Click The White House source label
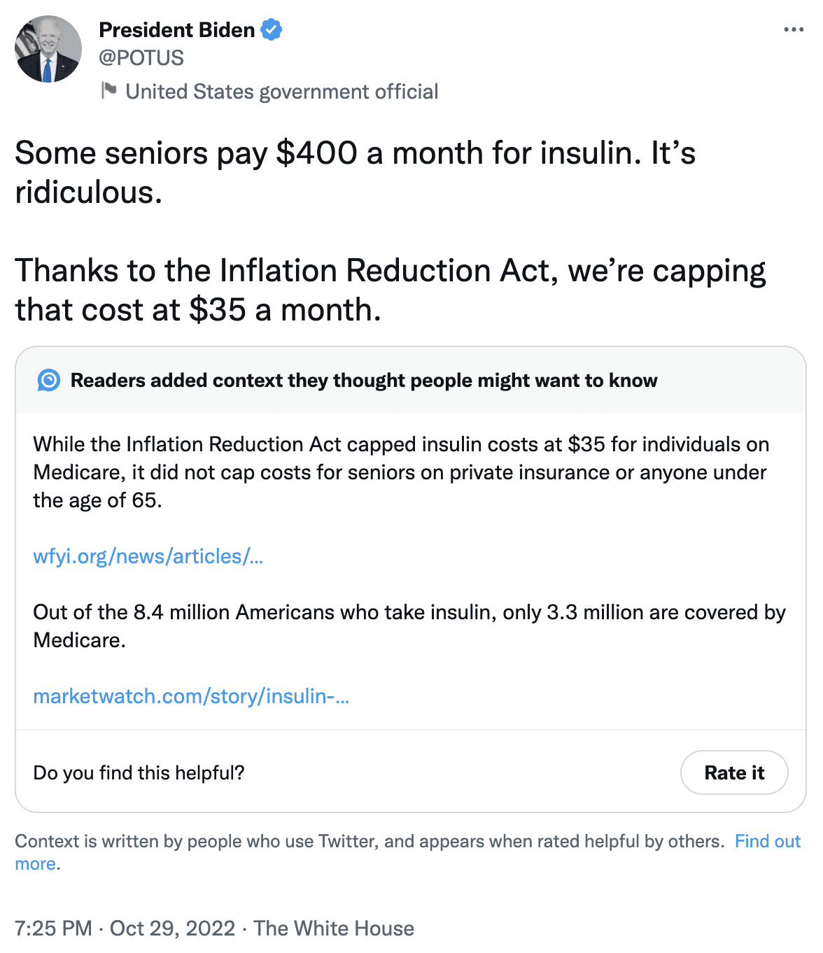The height and width of the screenshot is (953, 823). click(334, 928)
